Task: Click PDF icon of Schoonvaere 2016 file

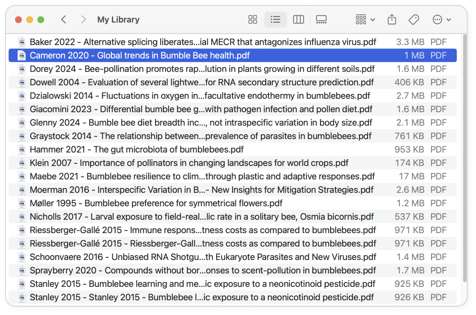Action: click(x=21, y=257)
